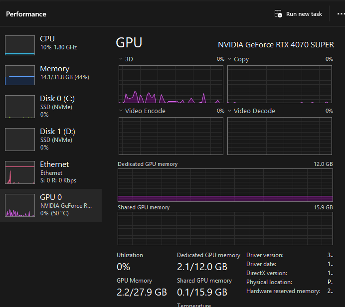Viewport: 345px width, 307px height.
Task: Click the CPU mini graph thumbnail
Action: [20, 45]
